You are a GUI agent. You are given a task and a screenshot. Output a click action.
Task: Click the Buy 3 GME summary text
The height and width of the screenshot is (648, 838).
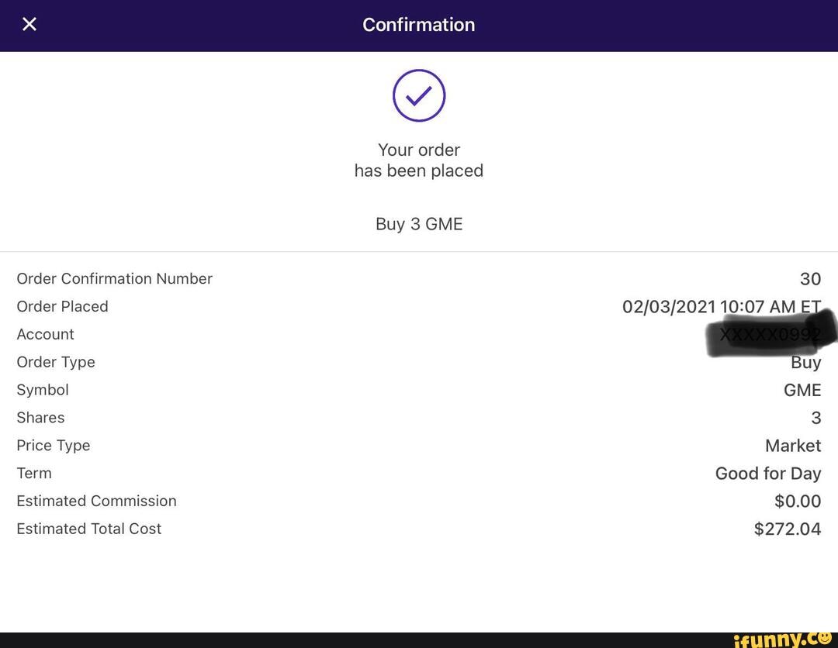[x=419, y=224]
